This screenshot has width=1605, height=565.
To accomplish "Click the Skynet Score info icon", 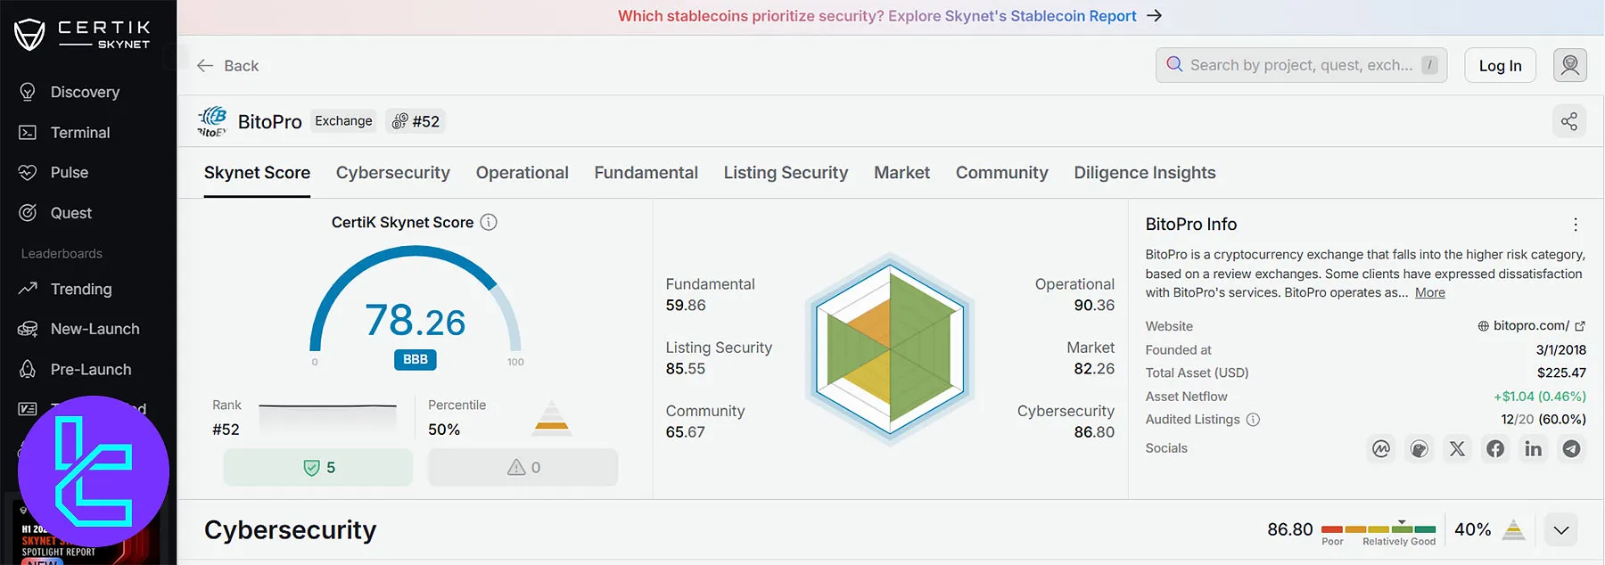I will click(x=489, y=222).
